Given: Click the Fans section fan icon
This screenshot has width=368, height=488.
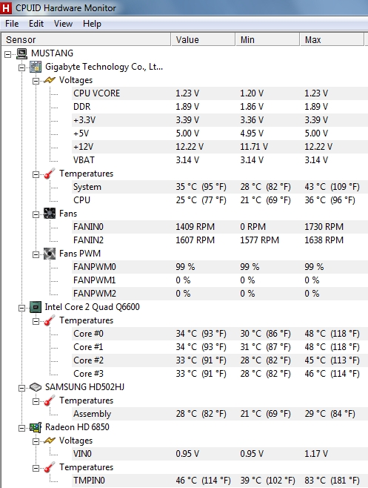Looking at the screenshot, I should pyautogui.click(x=50, y=214).
